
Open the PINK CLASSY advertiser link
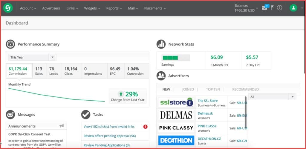(x=207, y=126)
